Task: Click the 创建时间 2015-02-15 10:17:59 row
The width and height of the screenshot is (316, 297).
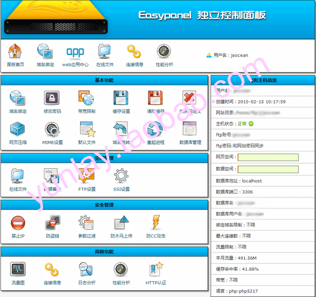Action: pyautogui.click(x=263, y=102)
